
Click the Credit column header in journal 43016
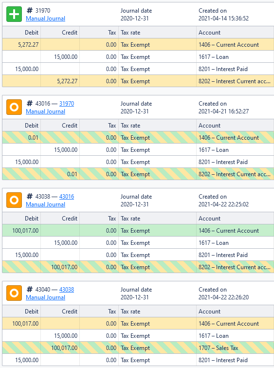(60, 125)
